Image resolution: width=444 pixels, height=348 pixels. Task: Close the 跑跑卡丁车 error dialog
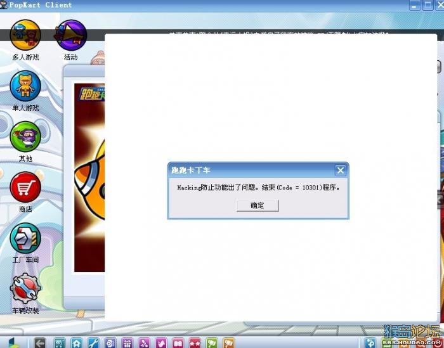tap(340, 171)
